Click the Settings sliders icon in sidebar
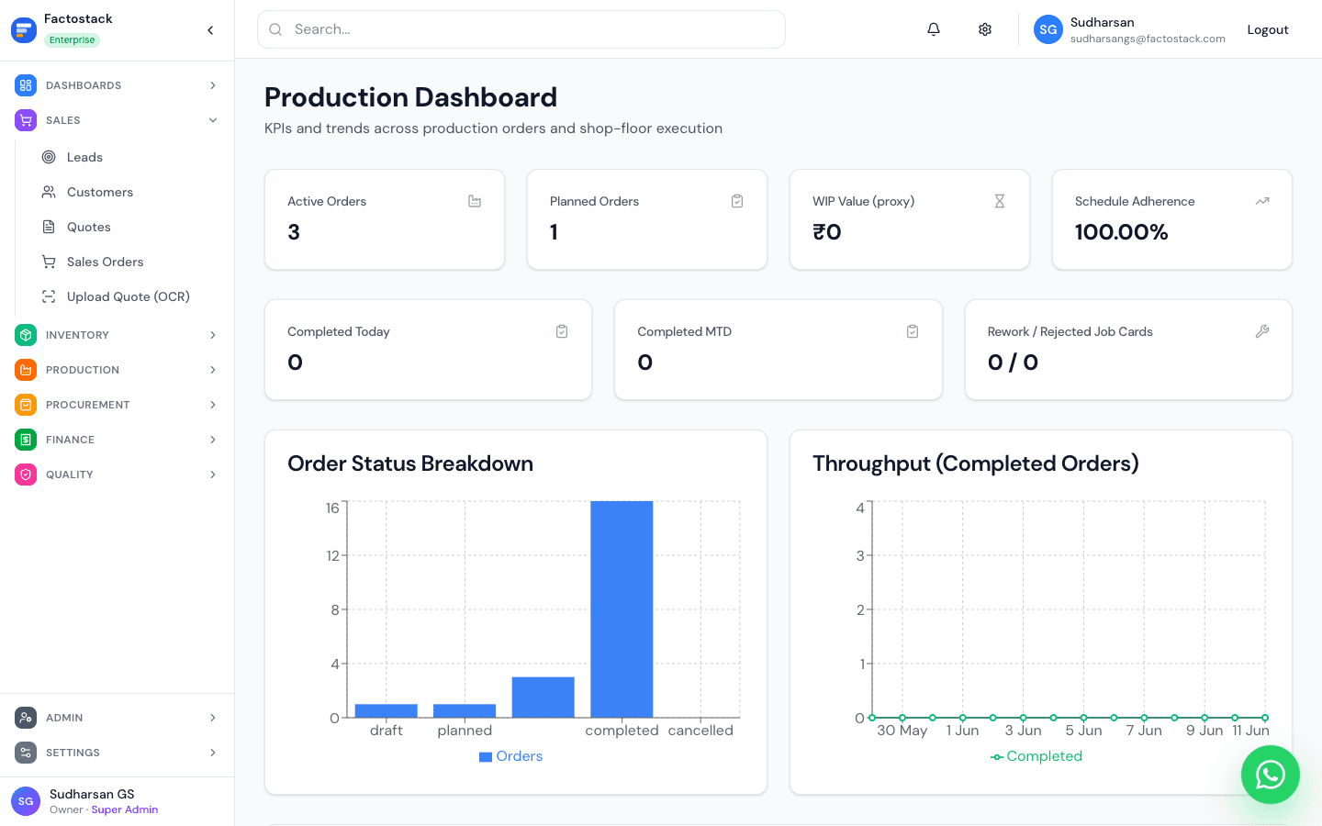 click(26, 753)
